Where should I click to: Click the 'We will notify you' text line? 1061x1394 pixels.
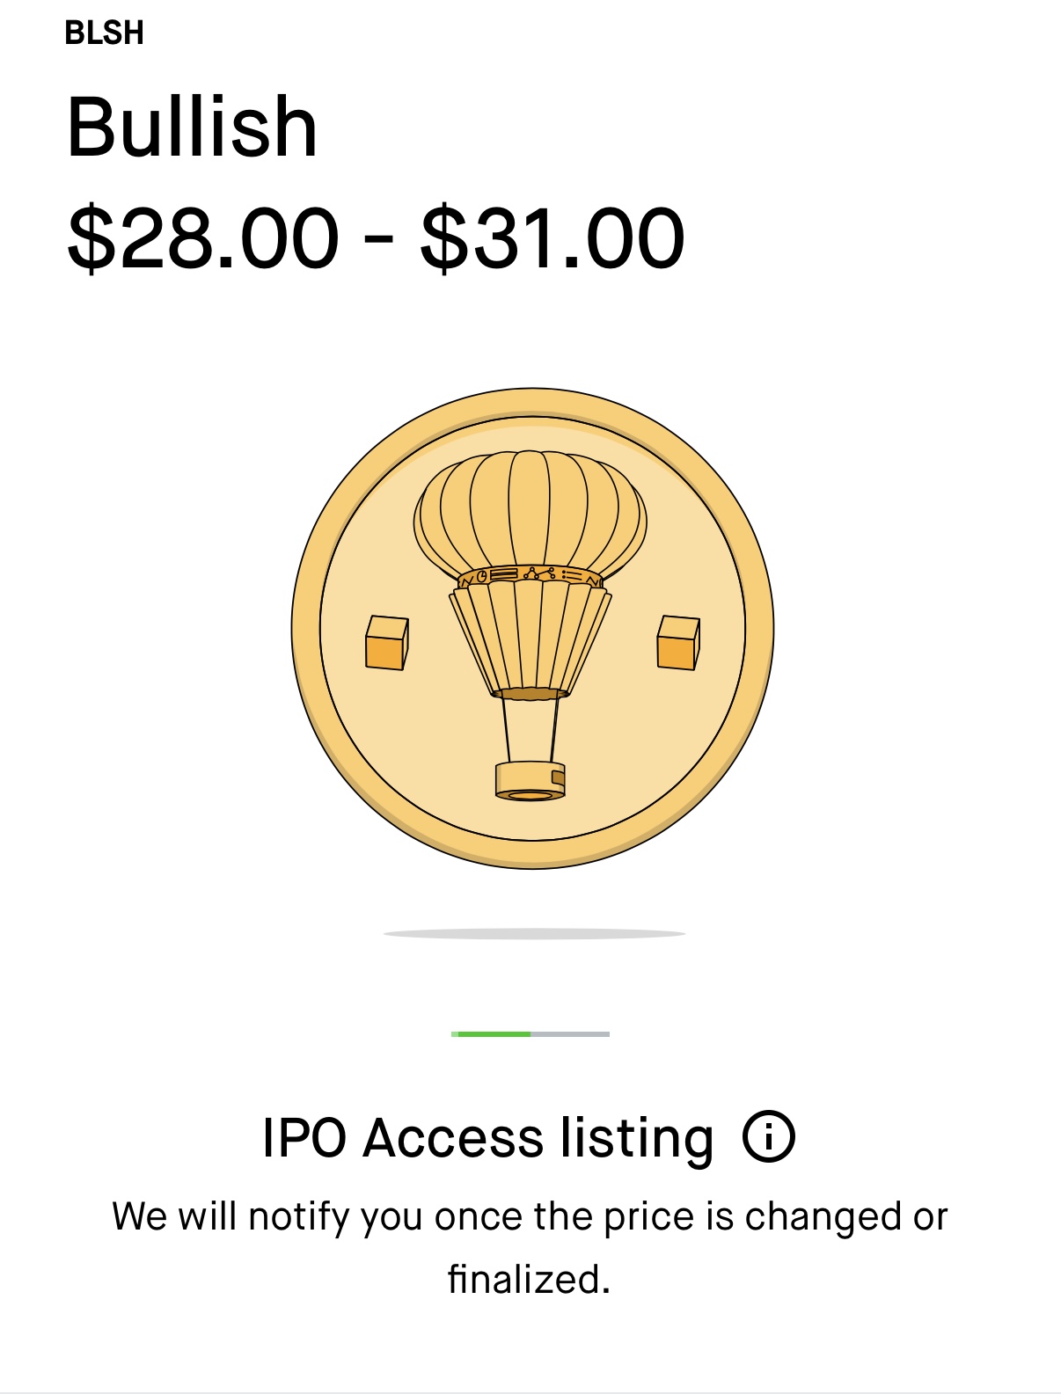coord(530,1217)
